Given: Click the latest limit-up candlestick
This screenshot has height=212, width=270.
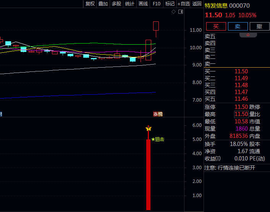Looking at the screenshot, I should [x=156, y=26].
